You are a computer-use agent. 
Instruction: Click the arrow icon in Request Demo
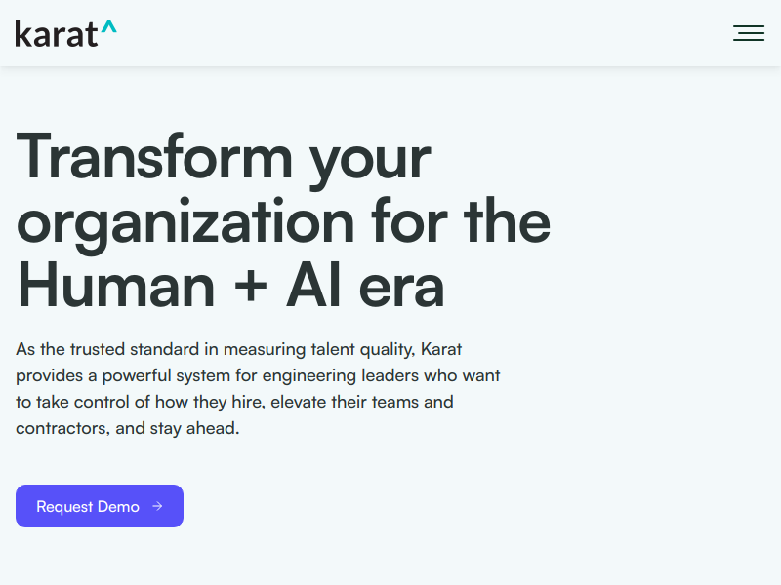[x=158, y=507]
